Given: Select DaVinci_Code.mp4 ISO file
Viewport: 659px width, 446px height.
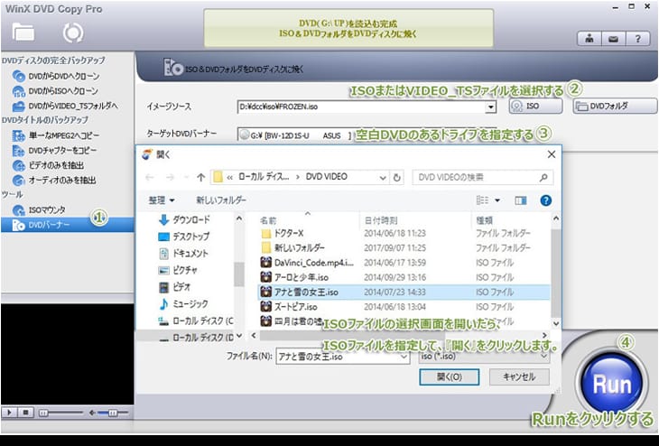Looking at the screenshot, I should click(404, 263).
